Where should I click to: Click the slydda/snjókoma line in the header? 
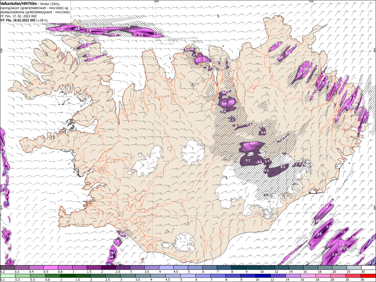click(35, 12)
